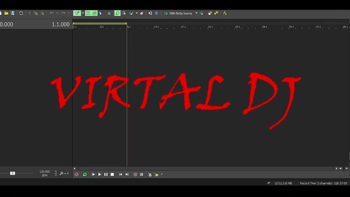Image resolution: width=350 pixels, height=197 pixels.
Task: Expand the Redo history dropdown arrow
Action: (x=69, y=13)
